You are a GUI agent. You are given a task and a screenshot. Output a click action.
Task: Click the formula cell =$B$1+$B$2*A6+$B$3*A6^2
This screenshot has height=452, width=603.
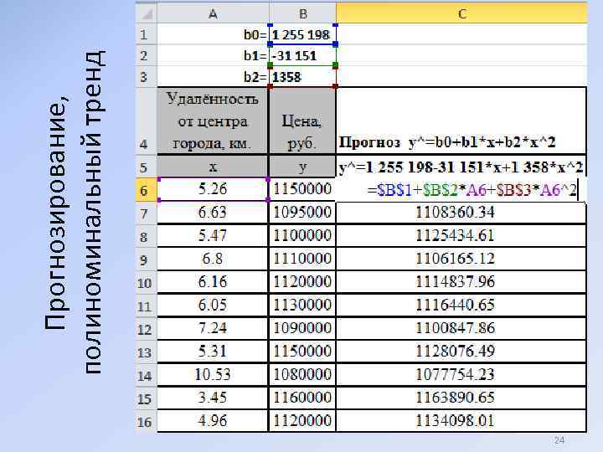click(x=461, y=190)
